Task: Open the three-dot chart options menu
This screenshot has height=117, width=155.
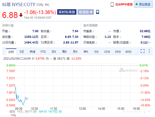Action: (x=149, y=51)
